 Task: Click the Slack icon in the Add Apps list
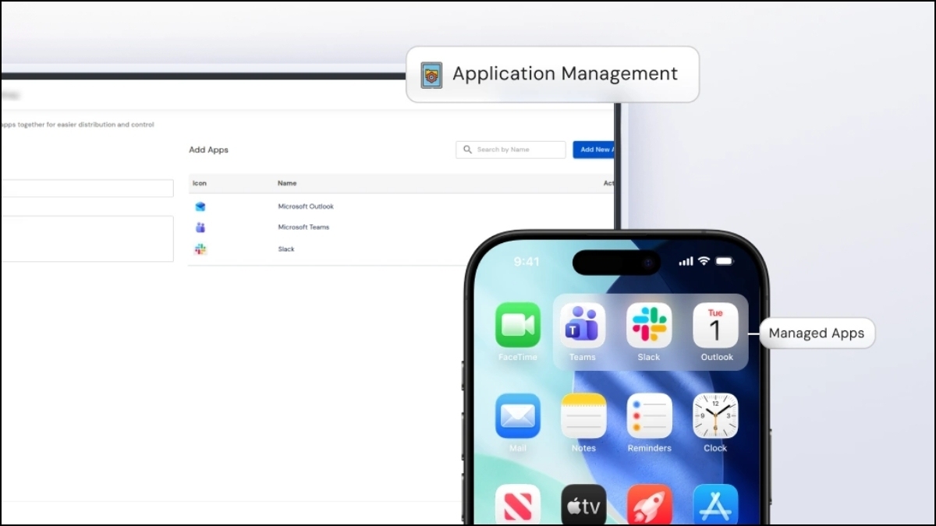[200, 249]
